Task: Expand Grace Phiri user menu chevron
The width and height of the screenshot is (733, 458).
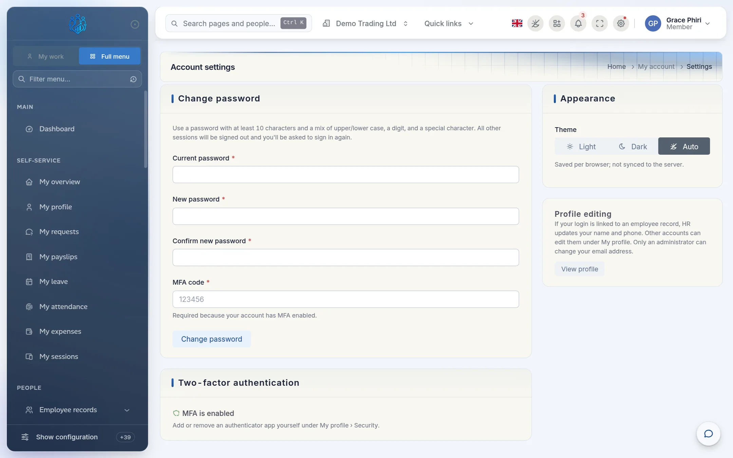Action: 708,23
